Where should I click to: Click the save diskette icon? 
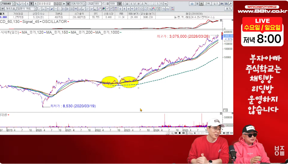coord(226,4)
